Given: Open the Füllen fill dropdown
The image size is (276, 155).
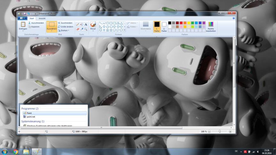Looking at the screenshot, I should (x=132, y=27).
